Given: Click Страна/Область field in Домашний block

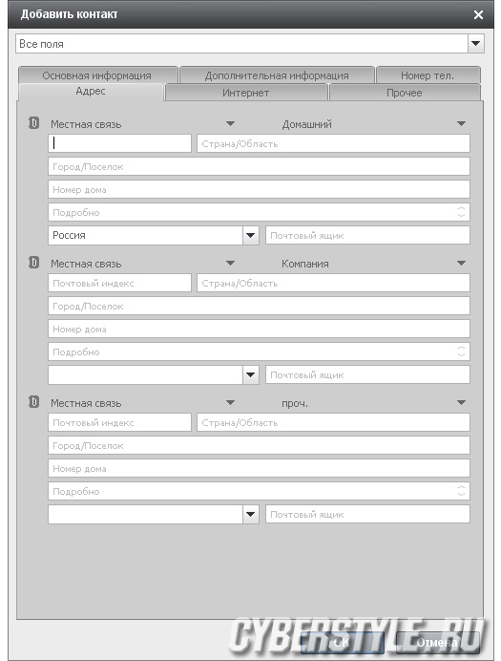Looking at the screenshot, I should (x=333, y=143).
